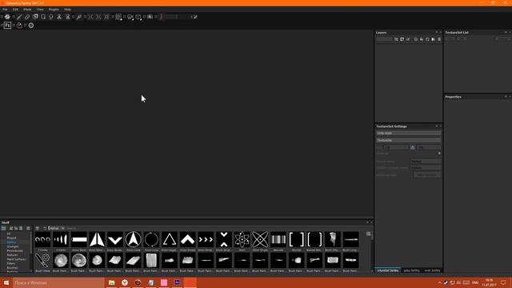Viewport: 512px width, 288px height.
Task: Open the Help menu
Action: pos(67,10)
